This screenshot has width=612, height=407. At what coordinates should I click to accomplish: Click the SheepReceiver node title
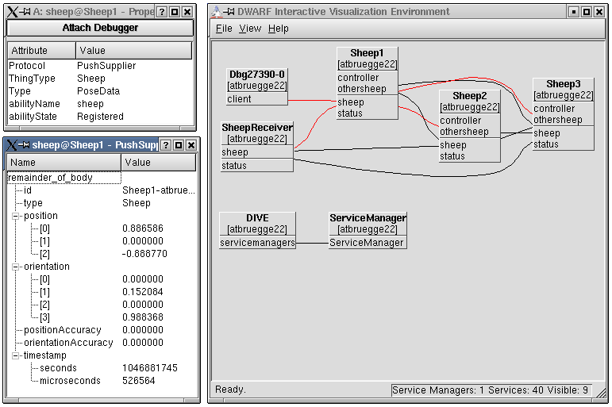pos(257,128)
